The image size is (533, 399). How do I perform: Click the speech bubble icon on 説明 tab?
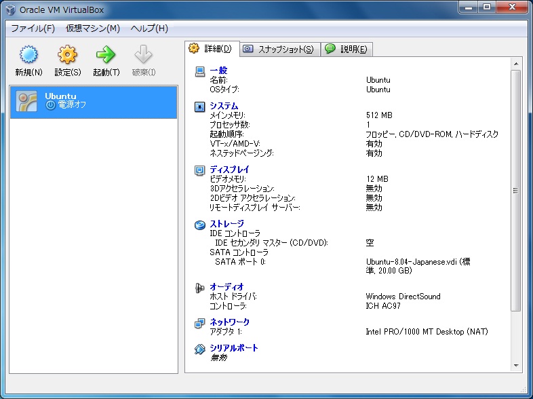(330, 49)
